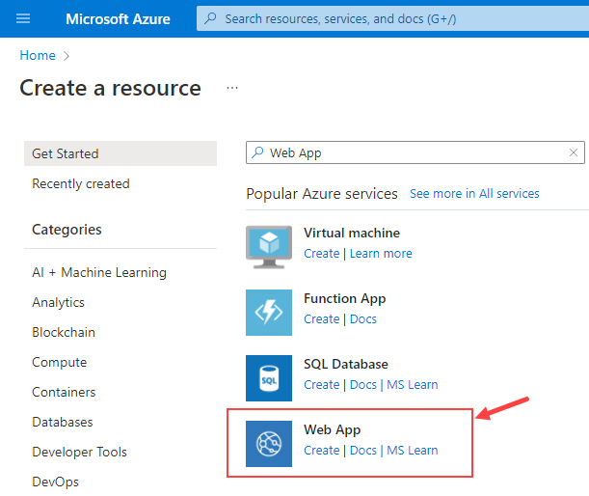Clear the Web App search text

pyautogui.click(x=574, y=152)
